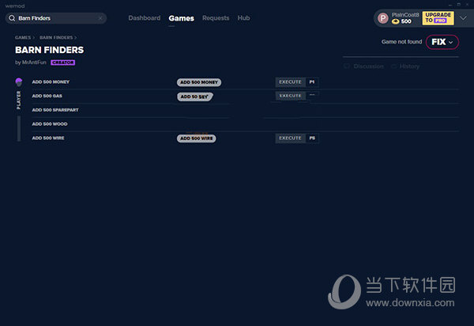Click the GAMES breadcrumb link

coord(23,37)
